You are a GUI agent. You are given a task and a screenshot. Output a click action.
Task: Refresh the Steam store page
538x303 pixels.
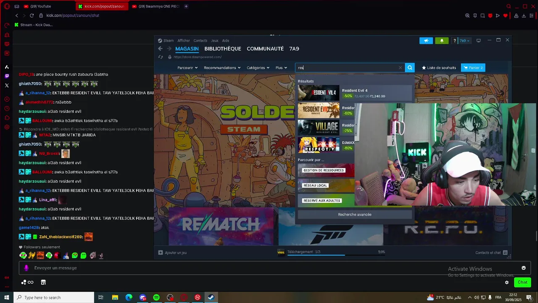(160, 57)
